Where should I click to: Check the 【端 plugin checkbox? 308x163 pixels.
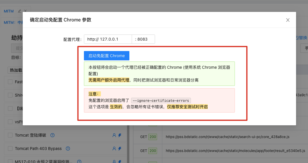(x=10, y=108)
